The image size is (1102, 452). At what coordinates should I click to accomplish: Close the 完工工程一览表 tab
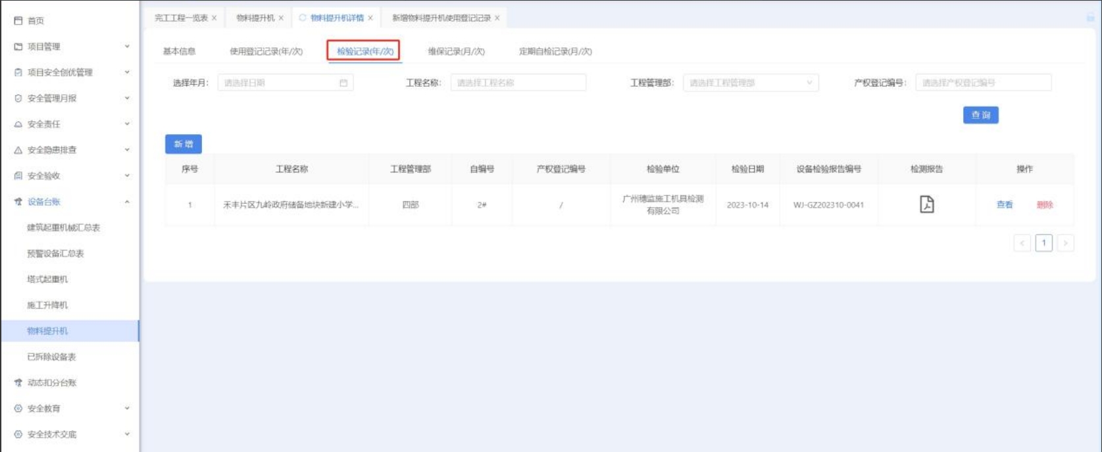coord(214,18)
